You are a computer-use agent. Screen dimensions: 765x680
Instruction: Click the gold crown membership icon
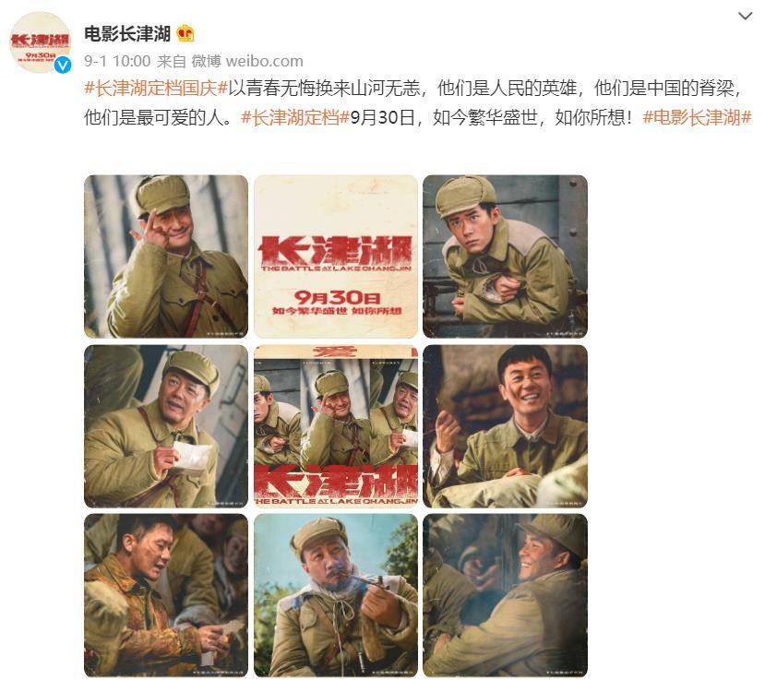tap(185, 33)
